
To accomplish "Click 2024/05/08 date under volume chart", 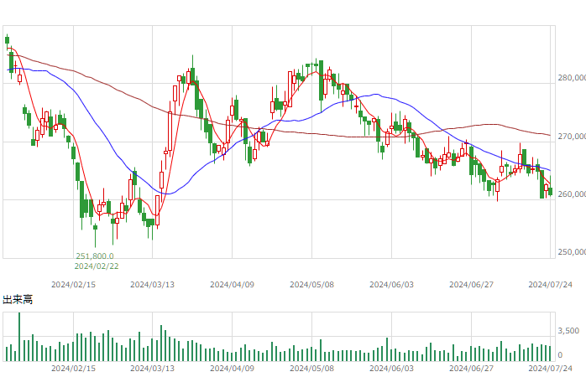I will pyautogui.click(x=311, y=369).
